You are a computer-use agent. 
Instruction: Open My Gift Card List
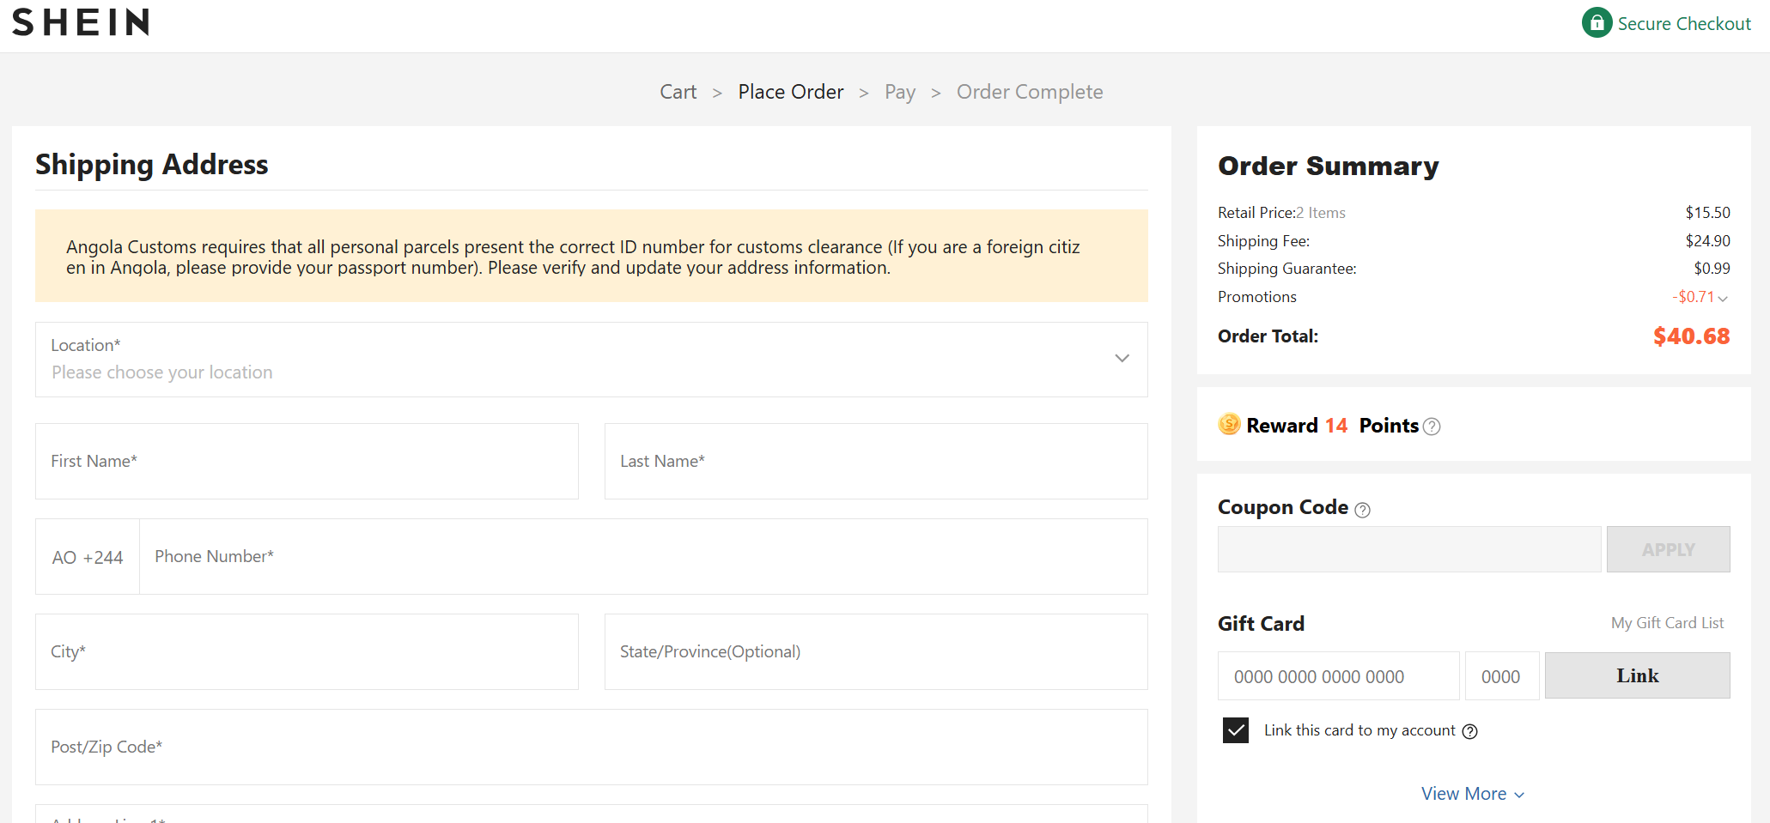1668,623
